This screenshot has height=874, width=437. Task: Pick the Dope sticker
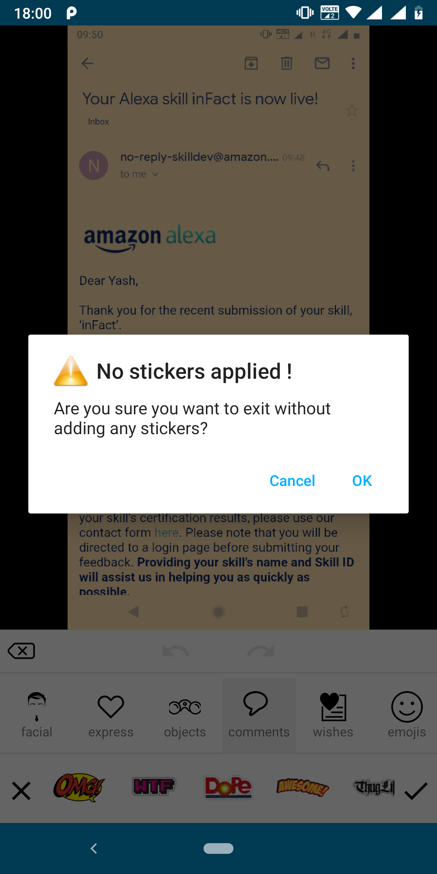228,787
